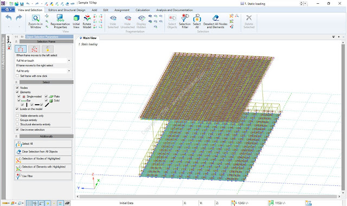Open the Add ribbon tab

[94, 10]
